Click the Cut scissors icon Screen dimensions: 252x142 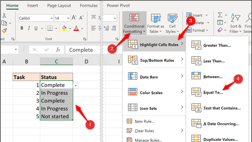(x=4, y=15)
